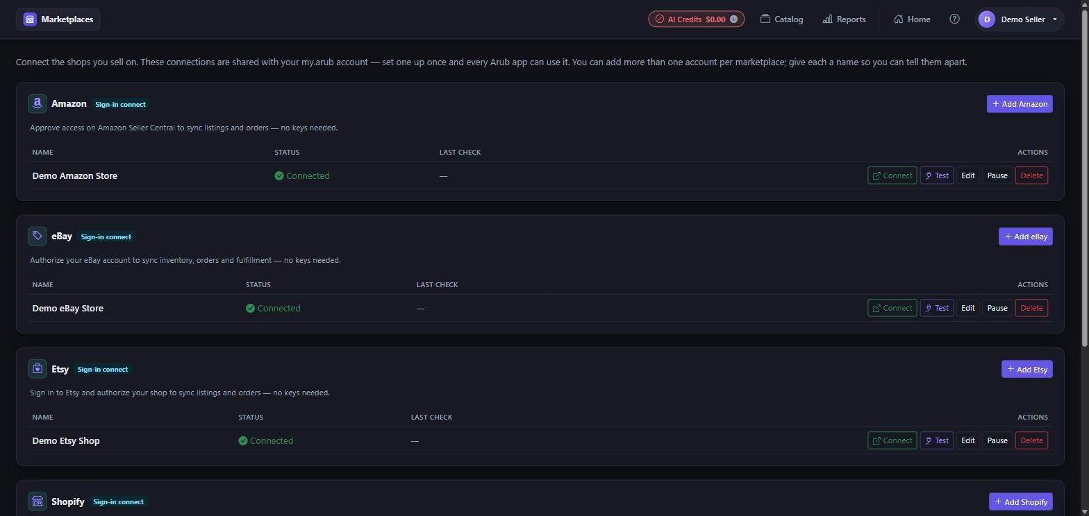Open the help question mark icon
Viewport: 1089px width, 516px height.
954,19
